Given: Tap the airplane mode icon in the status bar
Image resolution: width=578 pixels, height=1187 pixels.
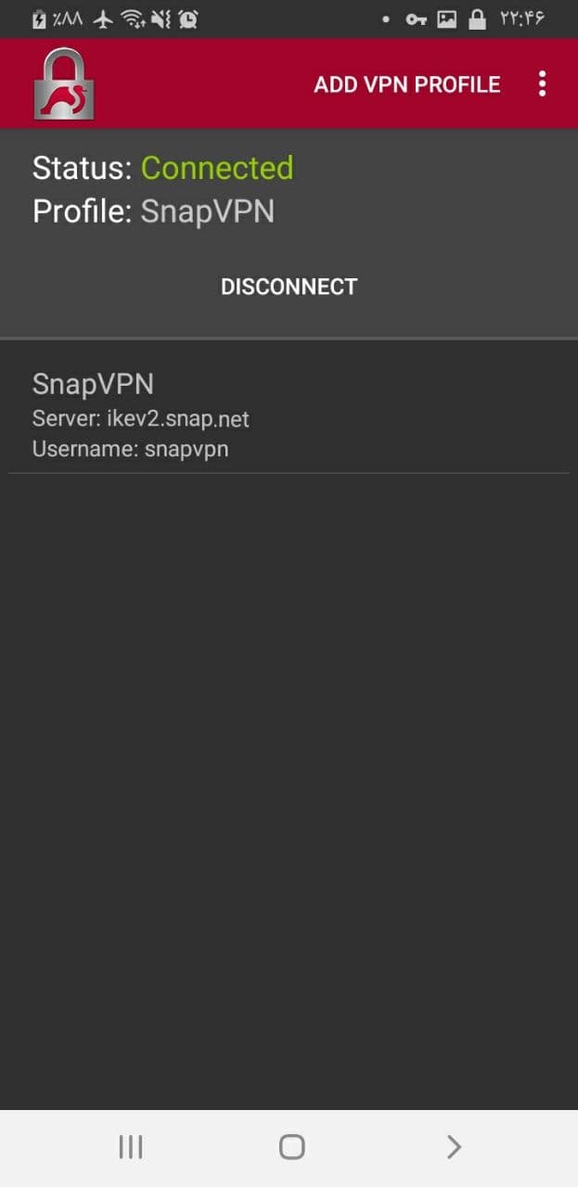Looking at the screenshot, I should tap(104, 19).
